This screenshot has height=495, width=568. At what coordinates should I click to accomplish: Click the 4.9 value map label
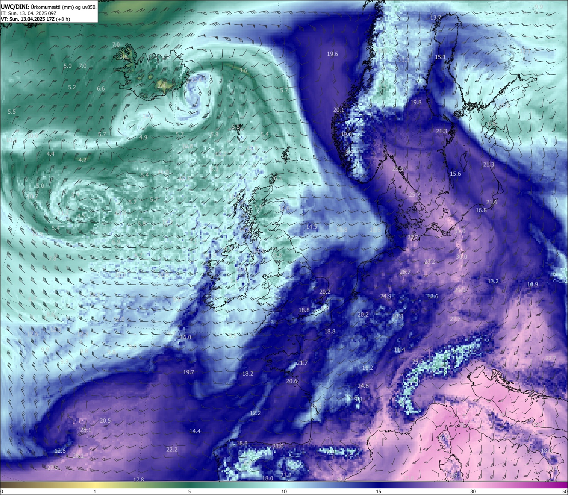click(x=143, y=138)
